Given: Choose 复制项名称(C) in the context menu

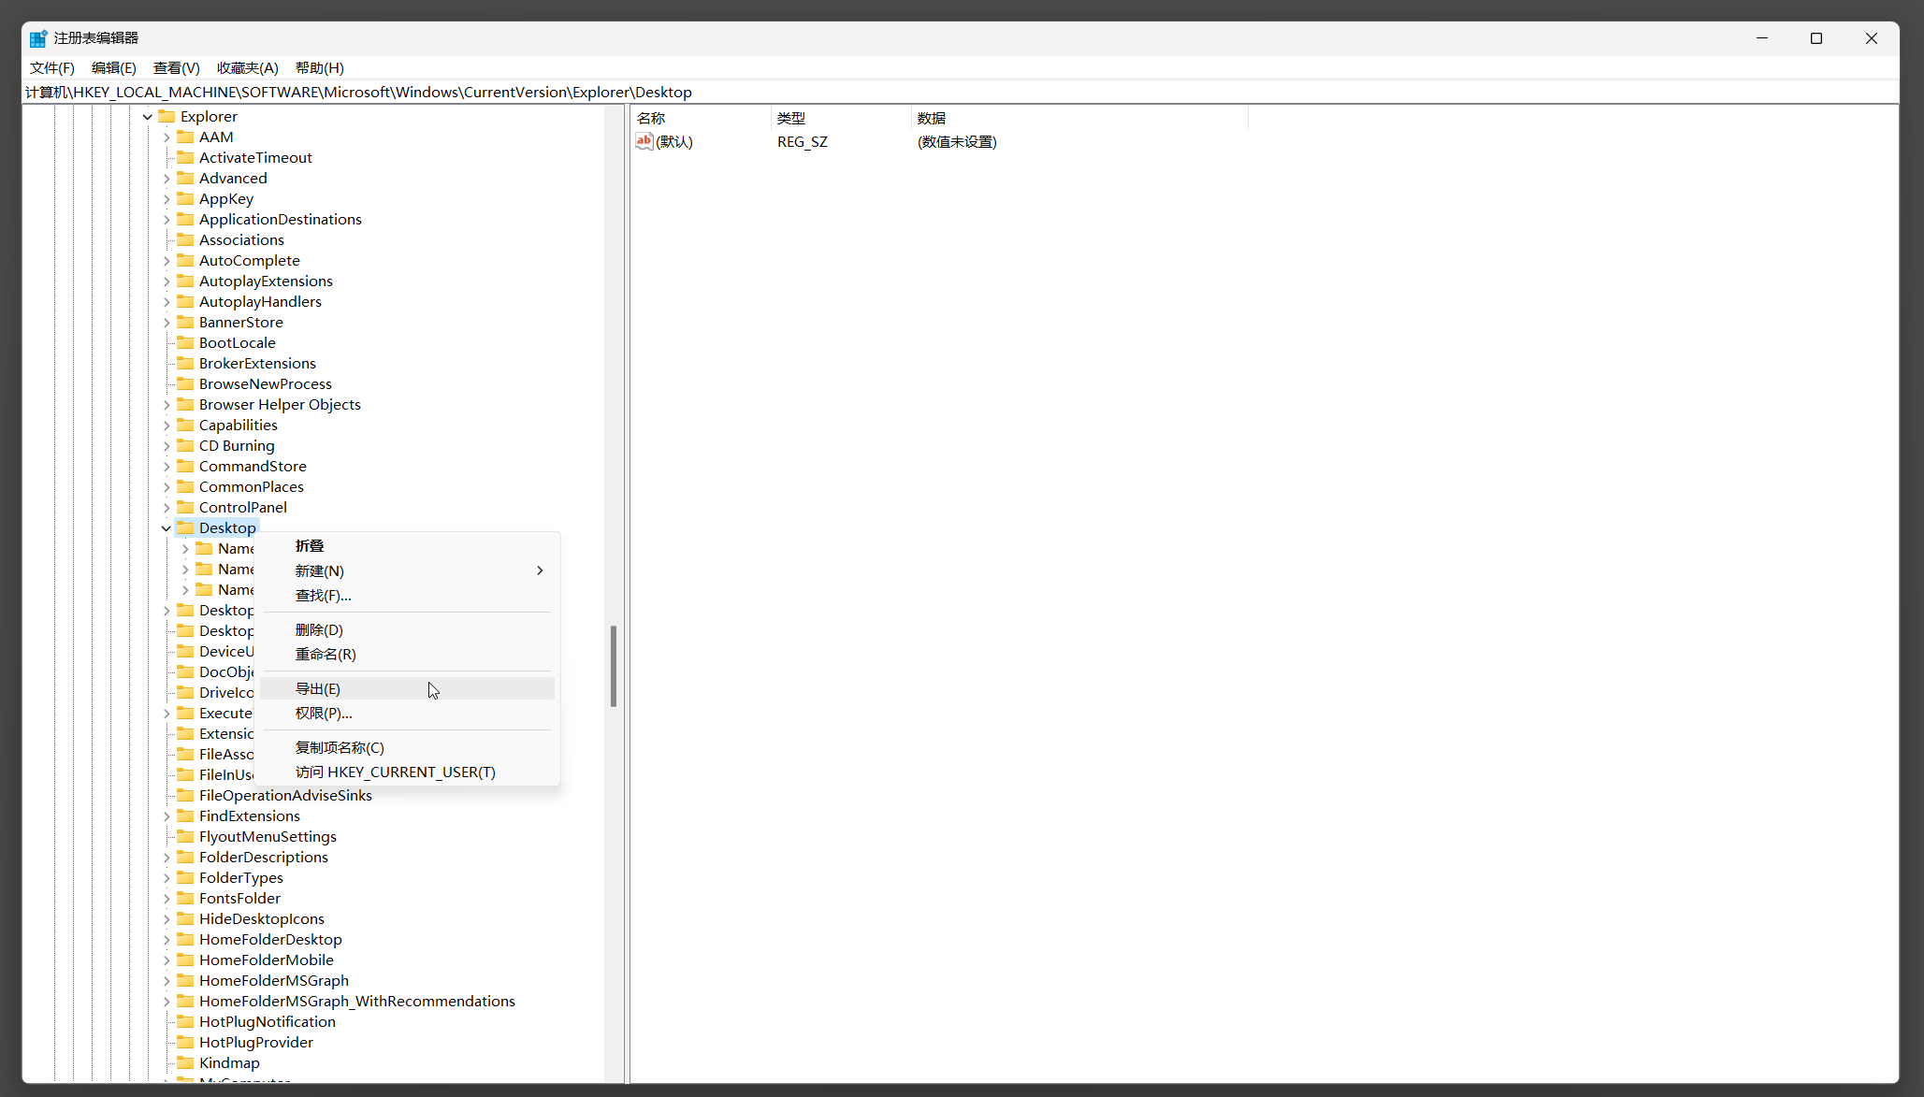Looking at the screenshot, I should coord(408,748).
